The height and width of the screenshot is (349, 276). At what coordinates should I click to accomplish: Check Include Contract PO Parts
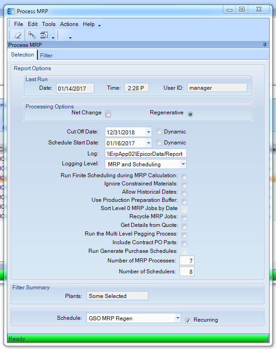184,243
